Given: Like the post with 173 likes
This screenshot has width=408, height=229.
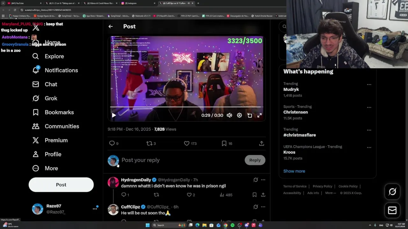Looking at the screenshot, I should (x=190, y=143).
